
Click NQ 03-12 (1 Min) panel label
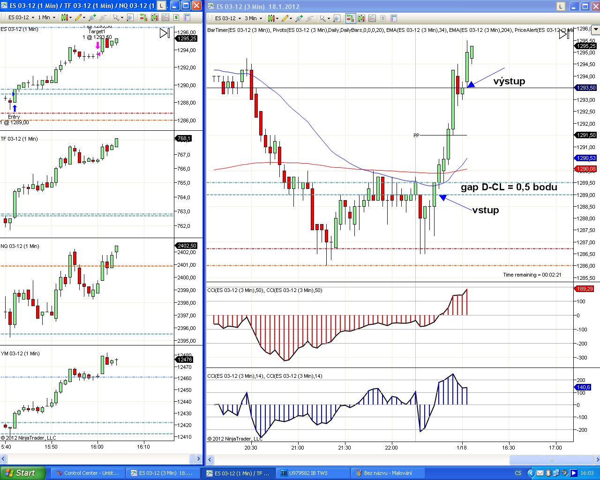20,246
